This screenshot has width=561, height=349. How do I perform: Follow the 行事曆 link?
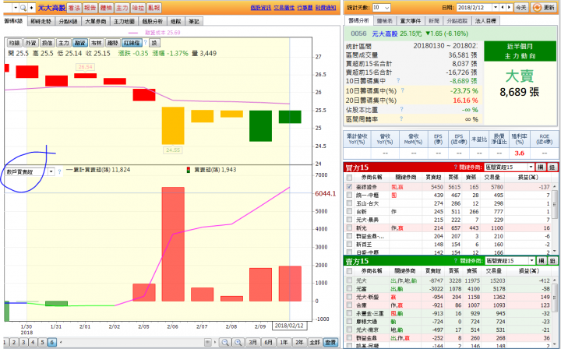(305, 8)
